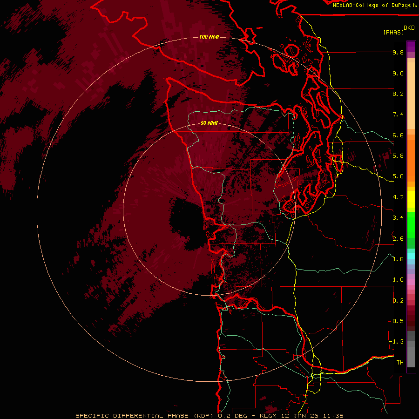Pick the peach band of the color scale
Viewport: 419px width, 419px height.
411,95
